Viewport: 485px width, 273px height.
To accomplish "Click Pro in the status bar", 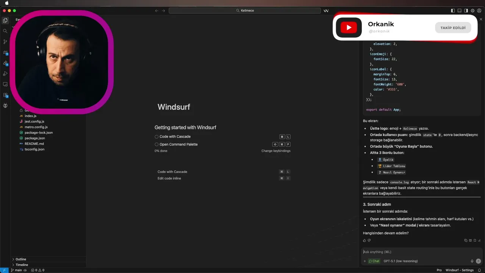I will [x=439, y=270].
